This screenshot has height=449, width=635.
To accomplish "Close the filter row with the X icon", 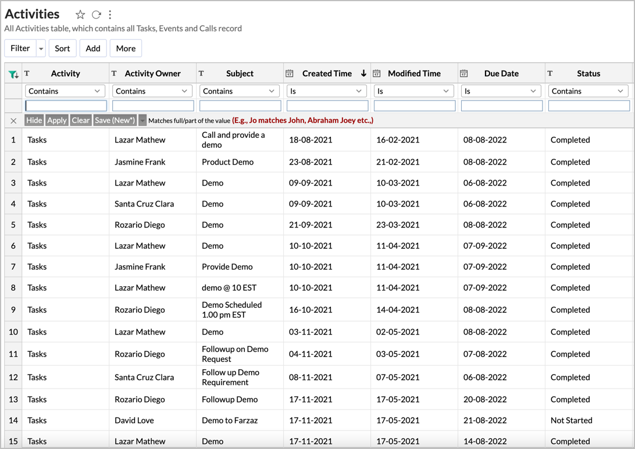I will [x=13, y=120].
